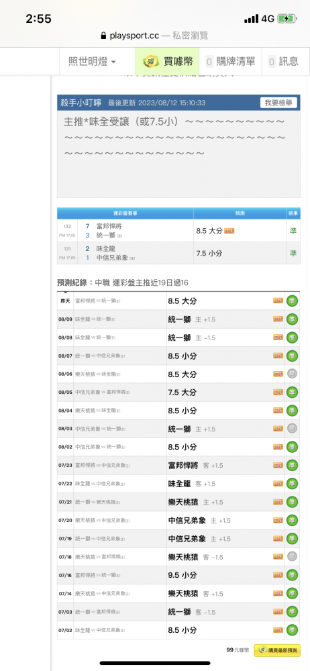Tap 樂天桃猿 主 +1.5 on 07/21 row
Image resolution: width=310 pixels, height=671 pixels.
[195, 502]
